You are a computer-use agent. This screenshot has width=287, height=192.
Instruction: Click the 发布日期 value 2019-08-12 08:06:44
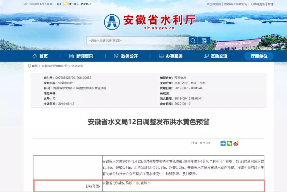[188, 88]
